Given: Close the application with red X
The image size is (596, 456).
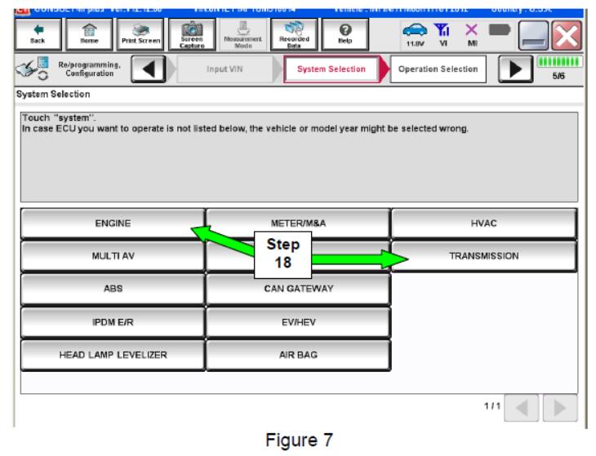Looking at the screenshot, I should pos(567,36).
